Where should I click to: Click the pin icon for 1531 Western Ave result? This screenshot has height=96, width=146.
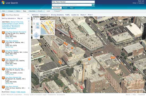click(3, 60)
